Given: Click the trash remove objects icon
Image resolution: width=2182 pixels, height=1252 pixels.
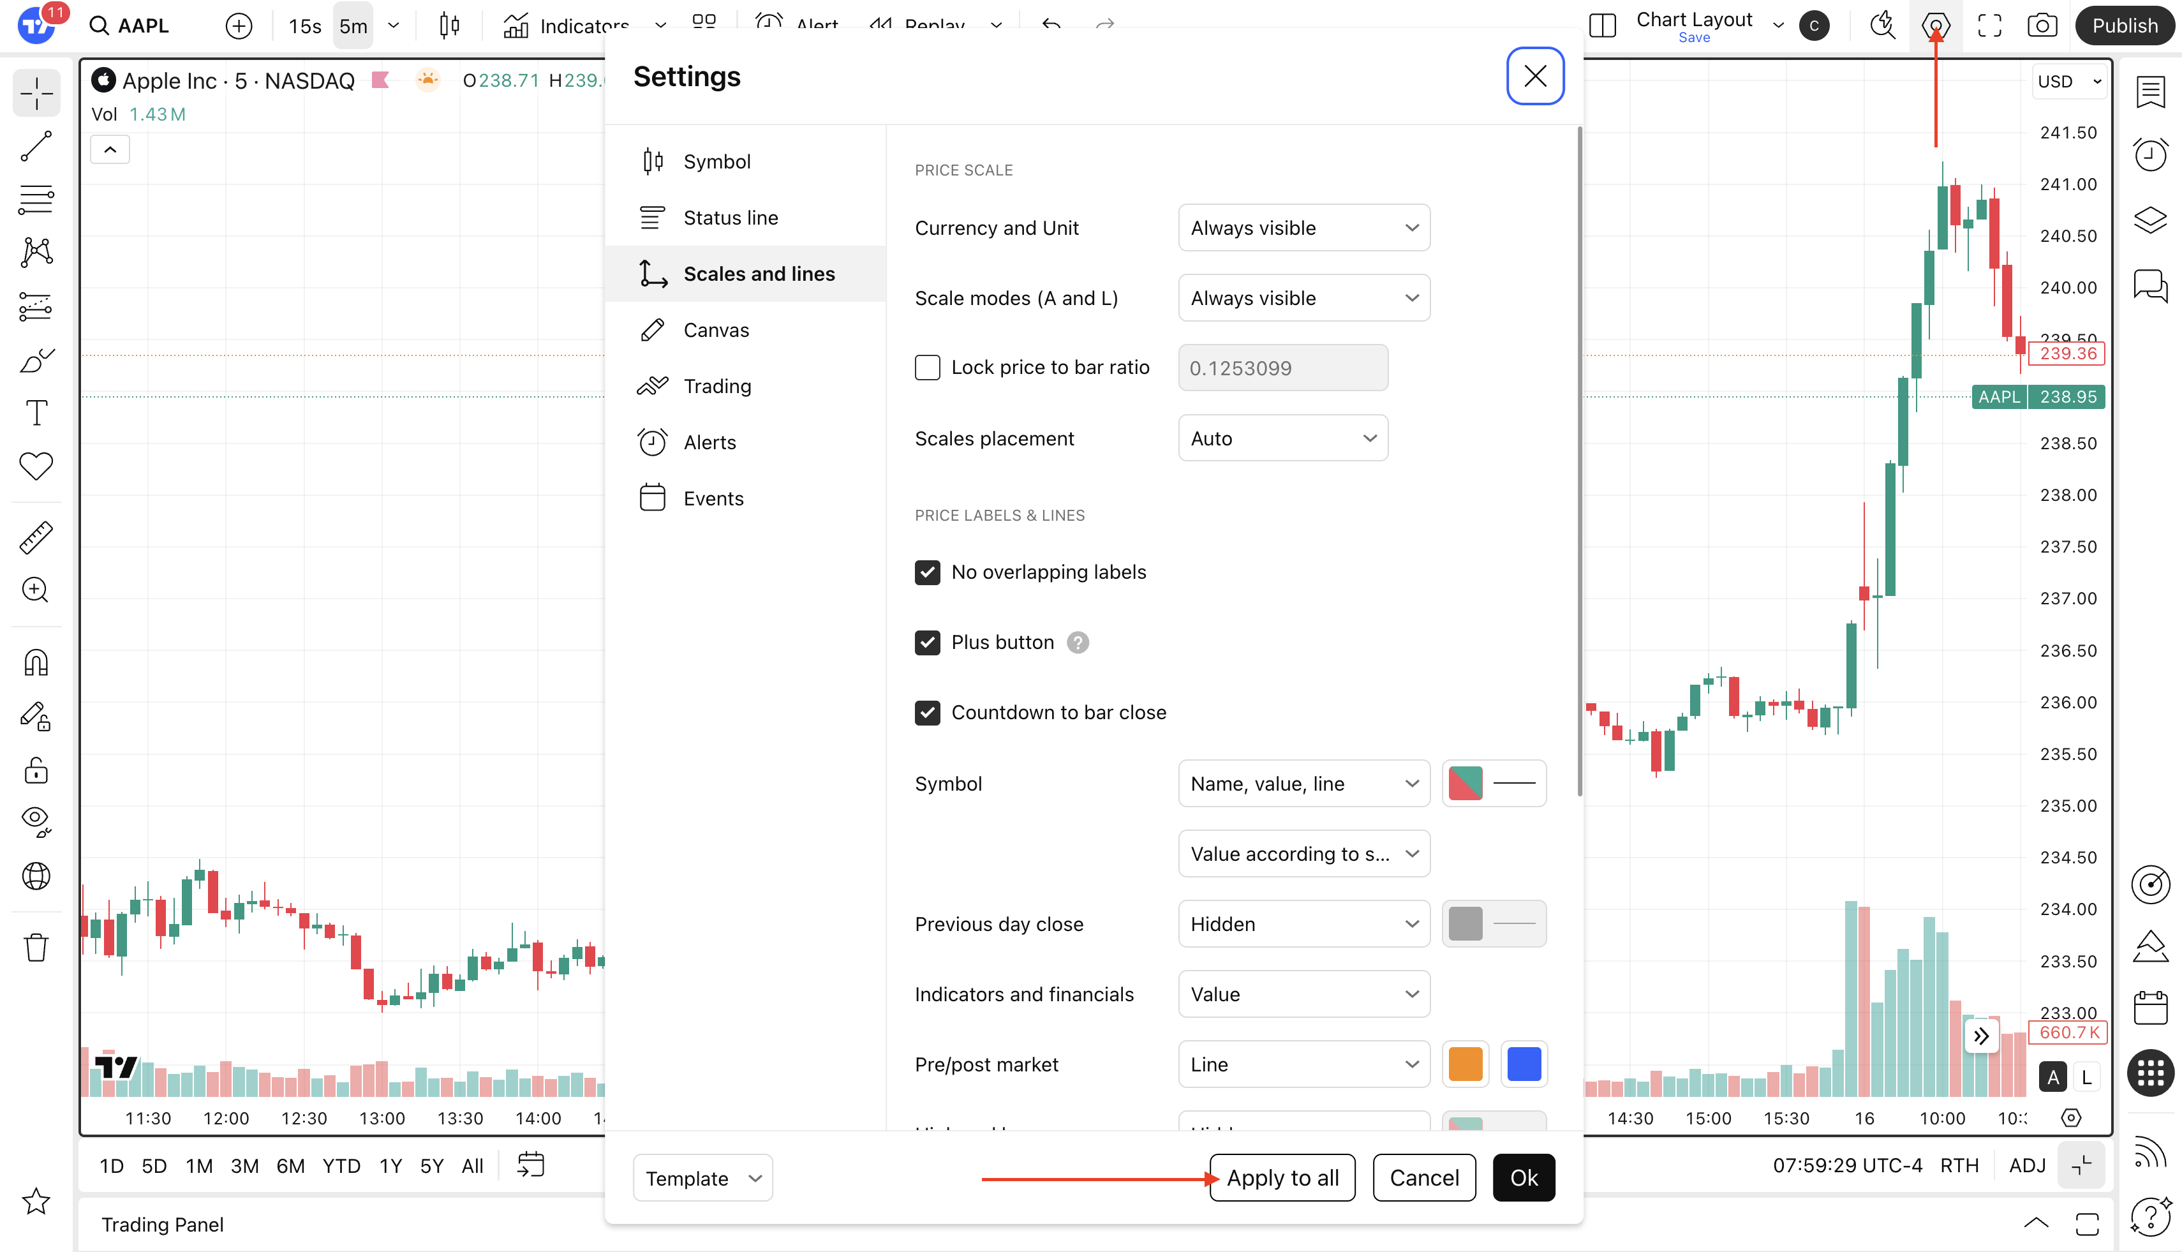Looking at the screenshot, I should [36, 947].
